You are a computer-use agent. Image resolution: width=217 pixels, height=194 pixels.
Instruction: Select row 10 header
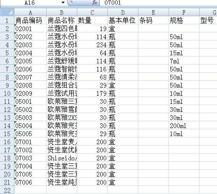point(7,93)
